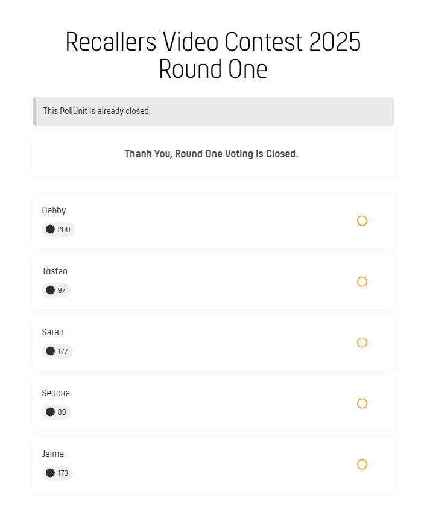Click the Thank You voting closed message
Viewport: 427px width, 524px height.
click(x=211, y=154)
